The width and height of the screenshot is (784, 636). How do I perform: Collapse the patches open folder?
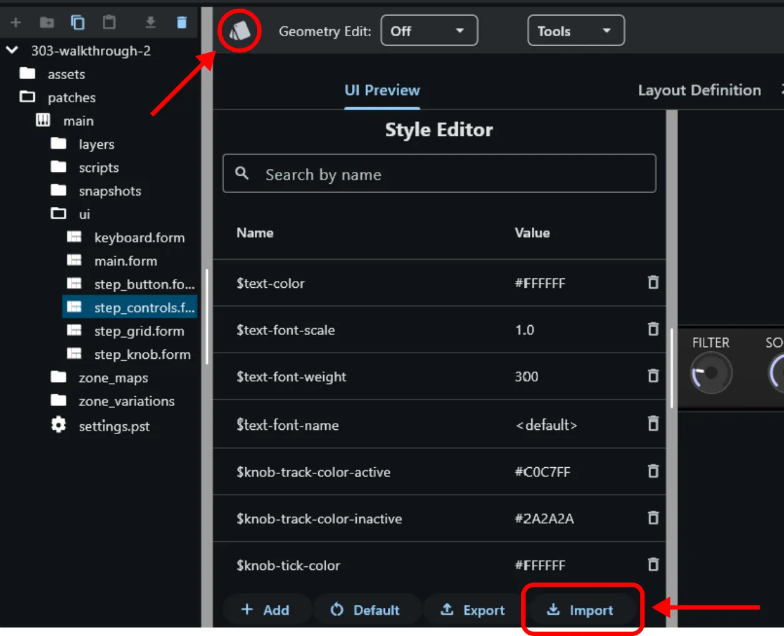27,97
